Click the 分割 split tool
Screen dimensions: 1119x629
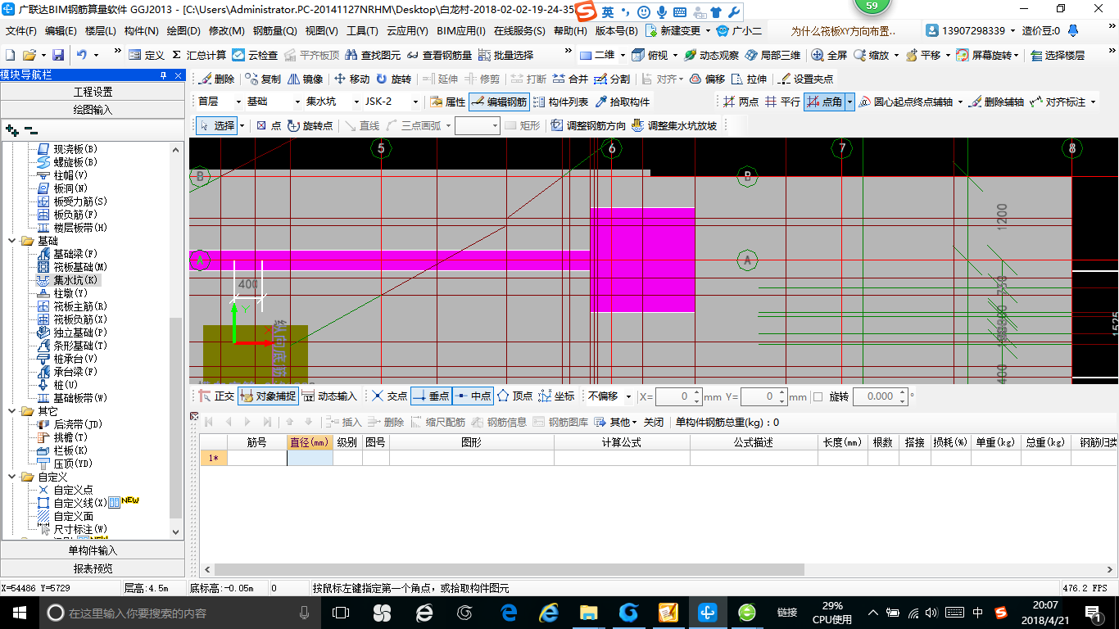[x=612, y=79]
